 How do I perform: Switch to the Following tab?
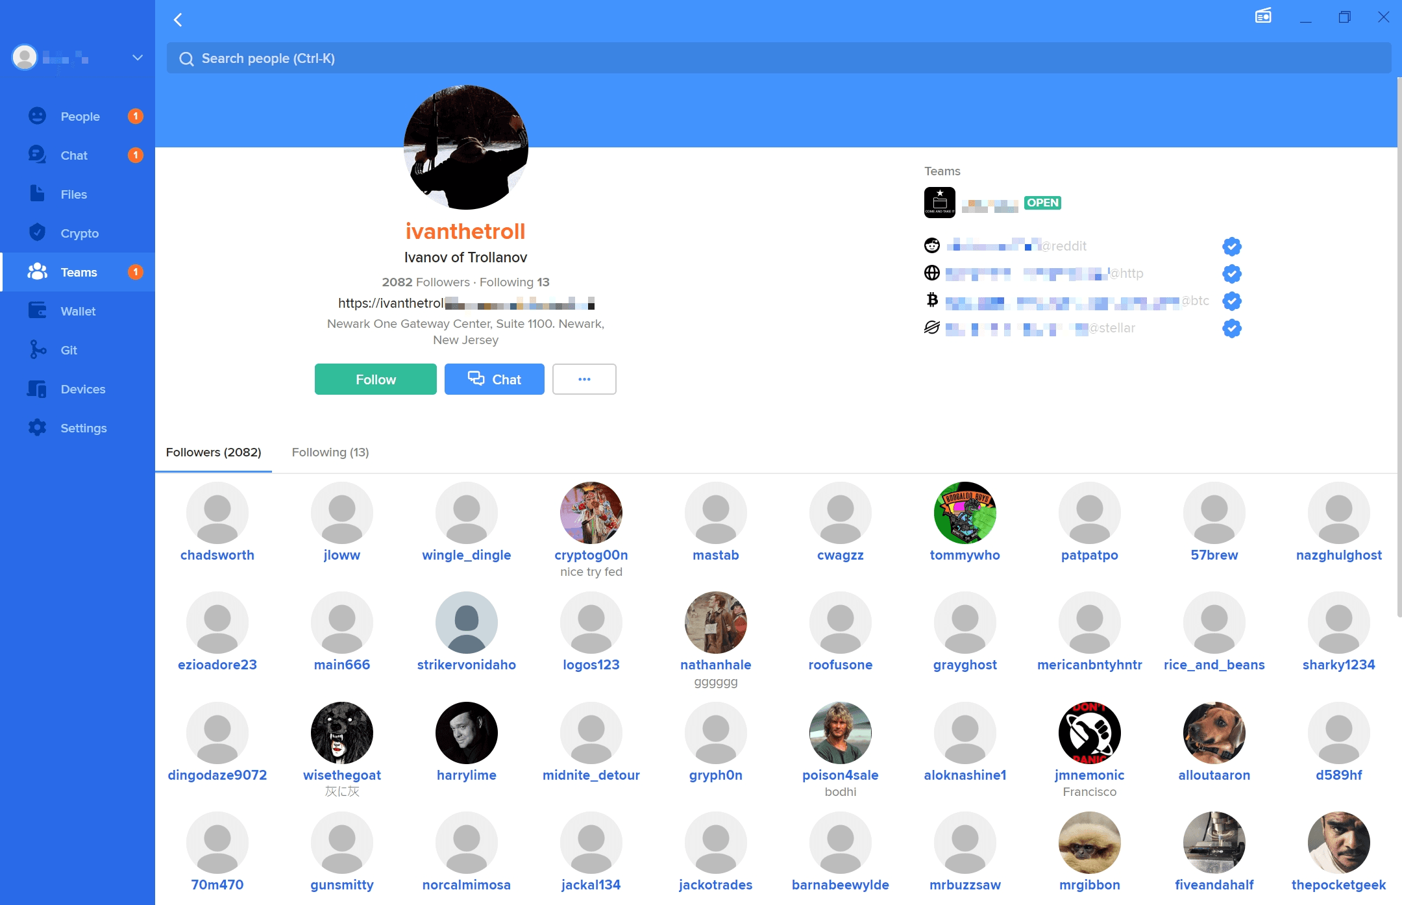(x=329, y=452)
